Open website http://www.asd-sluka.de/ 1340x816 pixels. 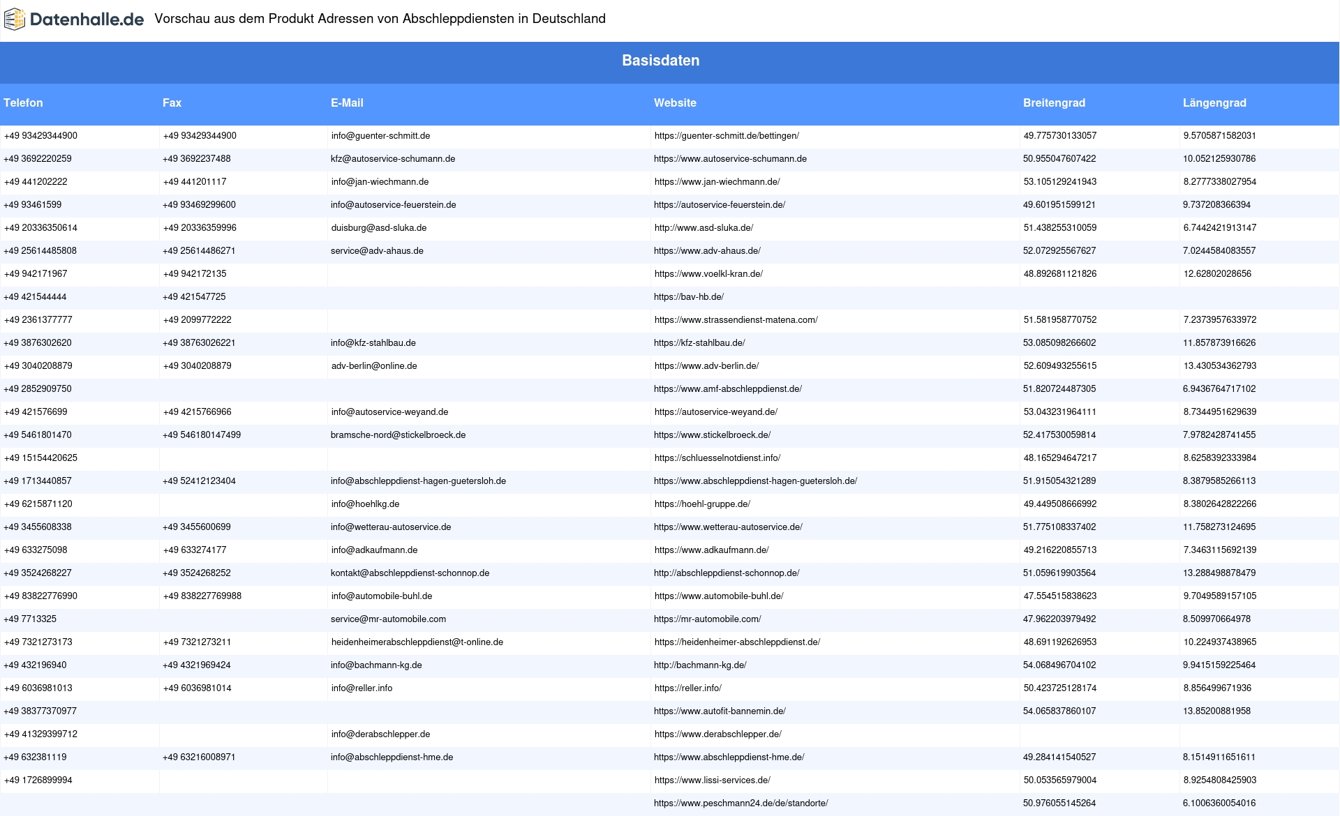pos(703,228)
